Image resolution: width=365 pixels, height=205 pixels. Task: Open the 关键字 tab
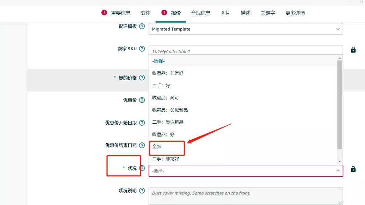pyautogui.click(x=268, y=13)
